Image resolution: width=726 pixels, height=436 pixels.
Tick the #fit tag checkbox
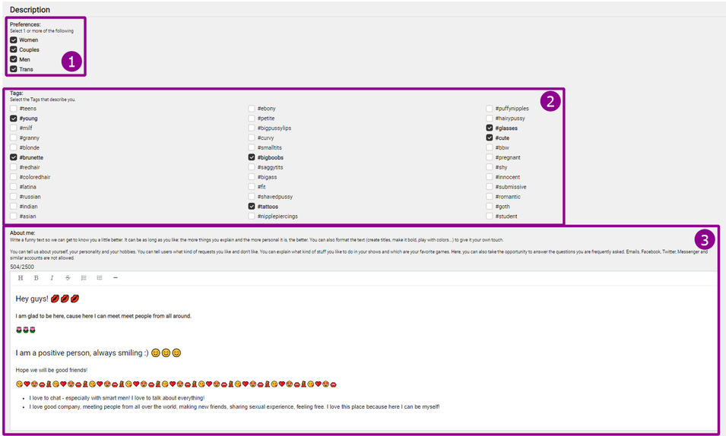click(252, 187)
